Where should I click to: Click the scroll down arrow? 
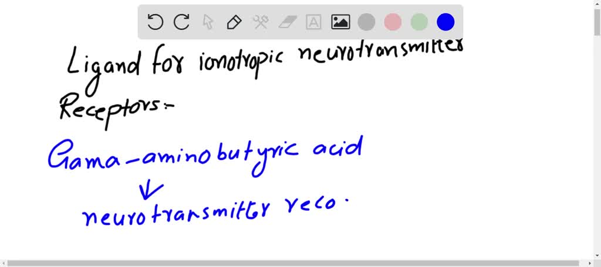point(597,256)
